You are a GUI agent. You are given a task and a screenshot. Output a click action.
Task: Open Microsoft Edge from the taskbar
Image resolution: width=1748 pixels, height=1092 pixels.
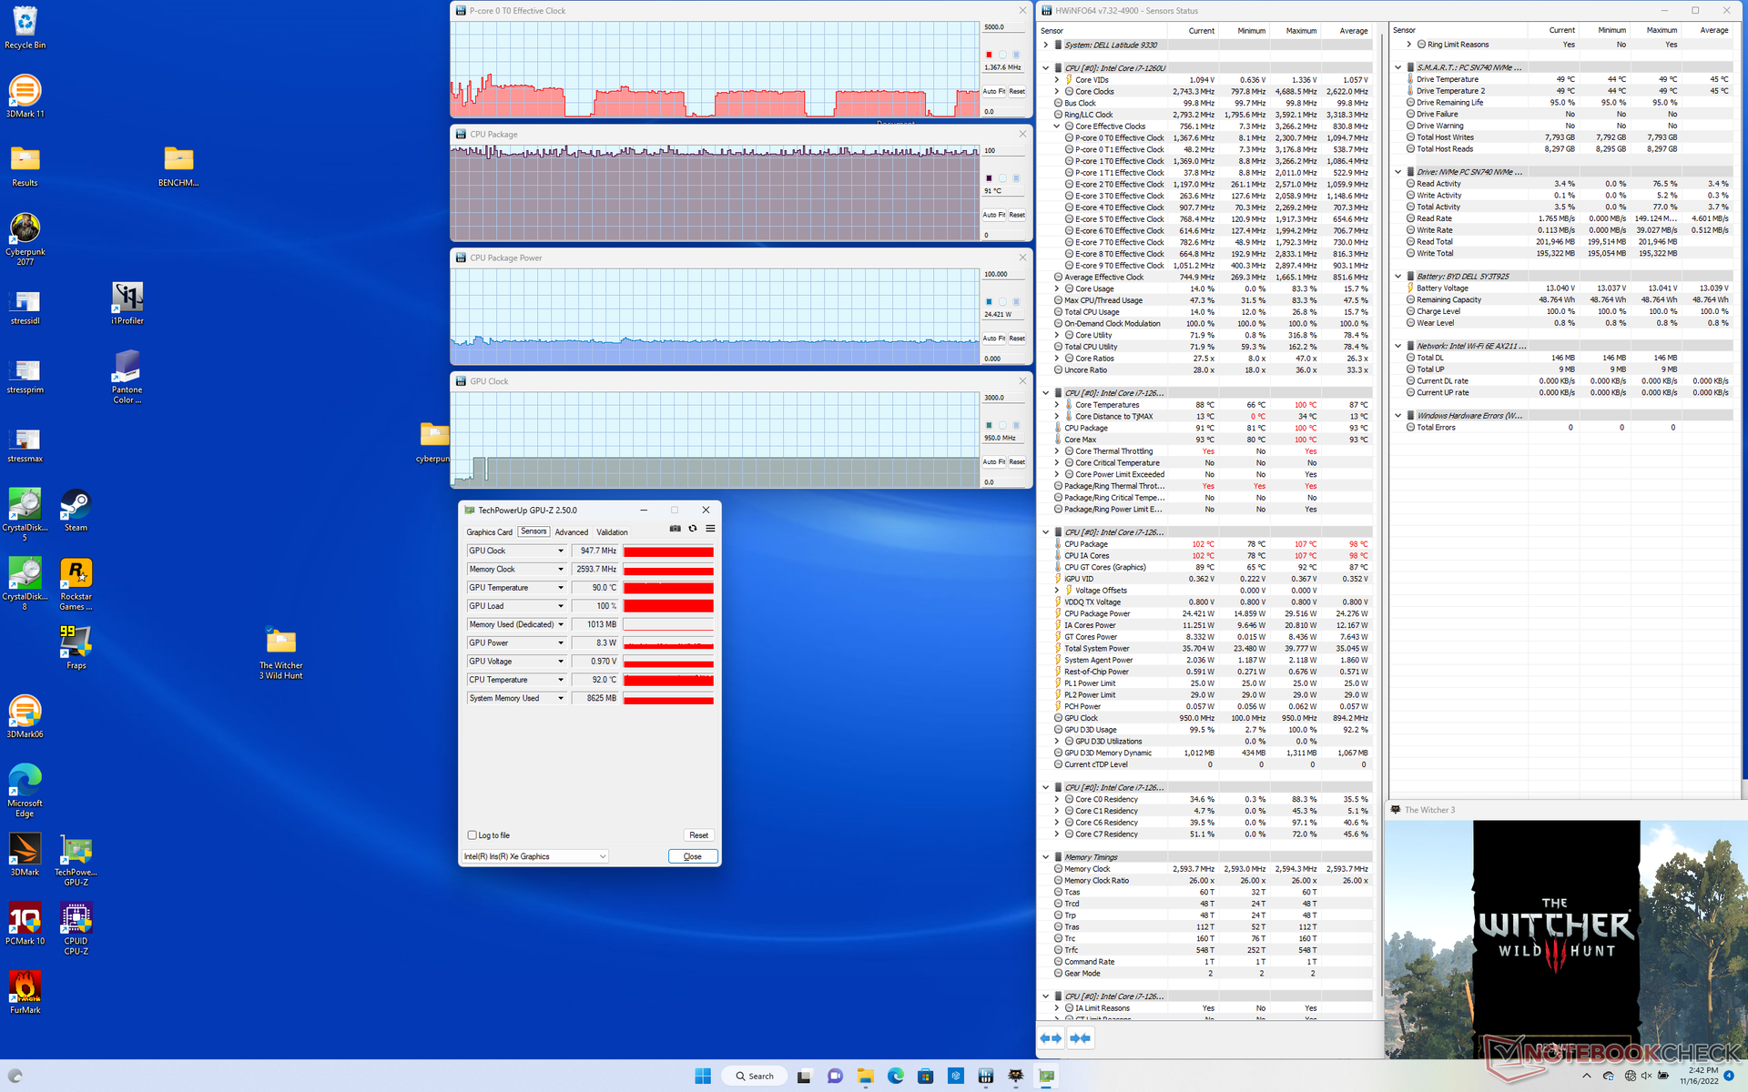pos(896,1076)
